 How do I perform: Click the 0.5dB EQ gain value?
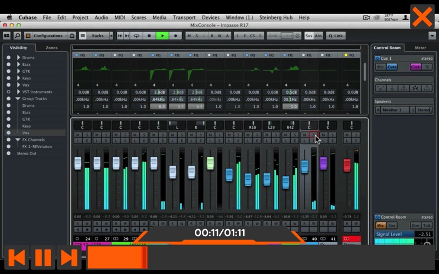tap(290, 92)
